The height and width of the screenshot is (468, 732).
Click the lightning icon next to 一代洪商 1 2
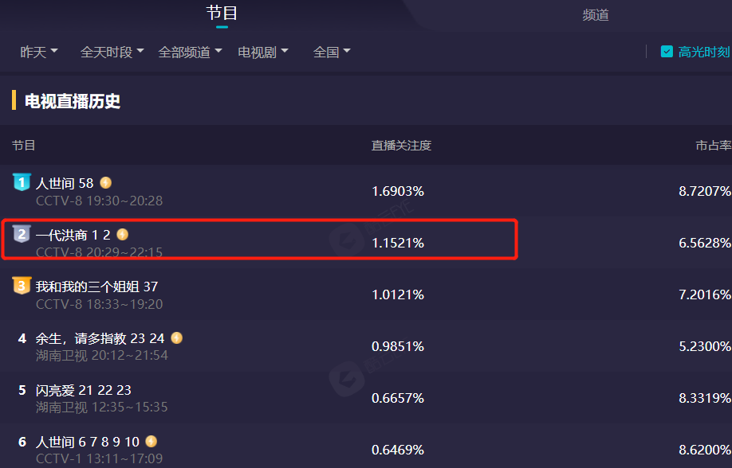click(x=122, y=235)
